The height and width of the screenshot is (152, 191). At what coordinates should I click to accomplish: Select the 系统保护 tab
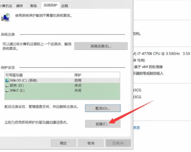50,5
